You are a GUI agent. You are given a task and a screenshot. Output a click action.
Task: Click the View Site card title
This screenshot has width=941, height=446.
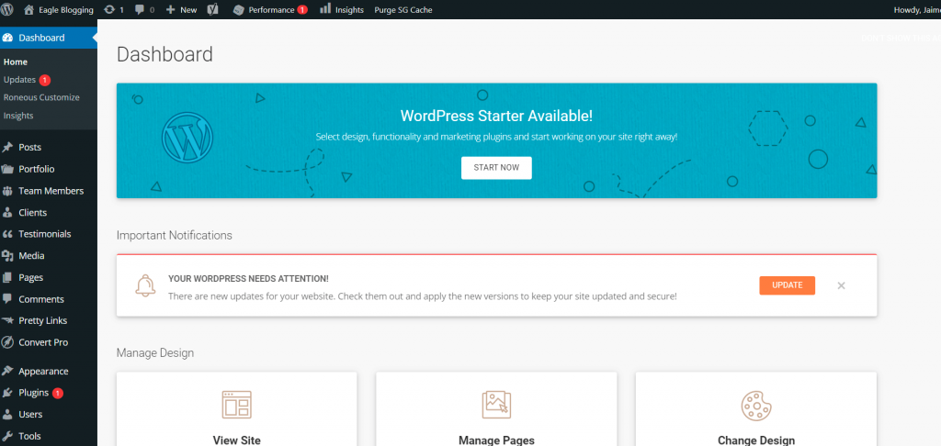point(236,440)
